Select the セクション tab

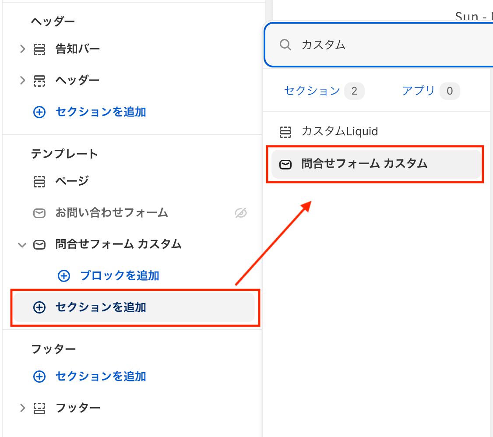coord(312,91)
